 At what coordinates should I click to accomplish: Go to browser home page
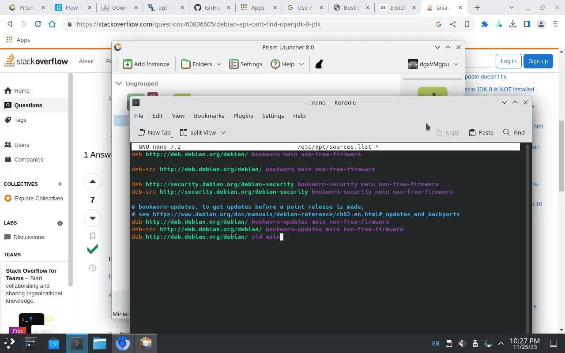52,24
